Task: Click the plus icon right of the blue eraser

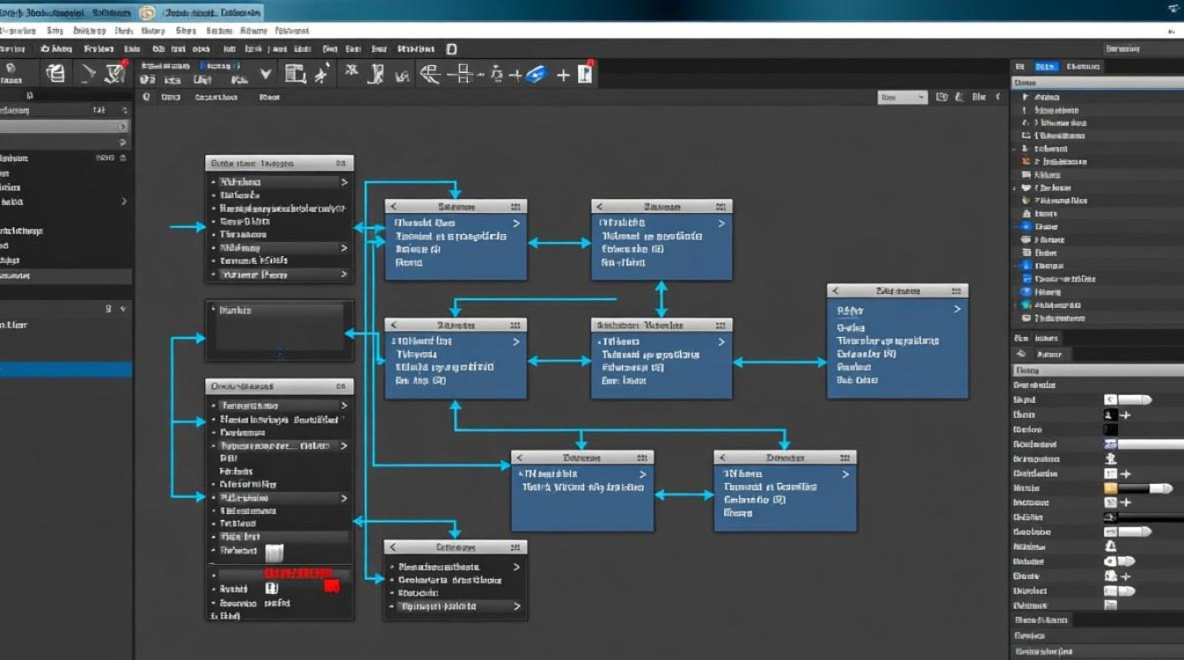Action: pos(563,76)
